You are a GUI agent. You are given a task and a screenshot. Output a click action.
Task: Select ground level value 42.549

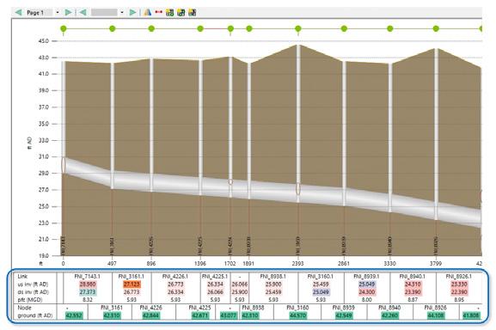click(344, 315)
